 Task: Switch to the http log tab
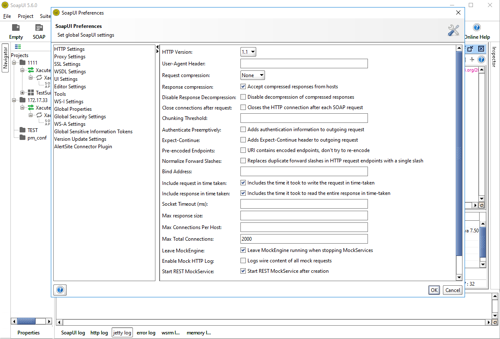pyautogui.click(x=99, y=333)
